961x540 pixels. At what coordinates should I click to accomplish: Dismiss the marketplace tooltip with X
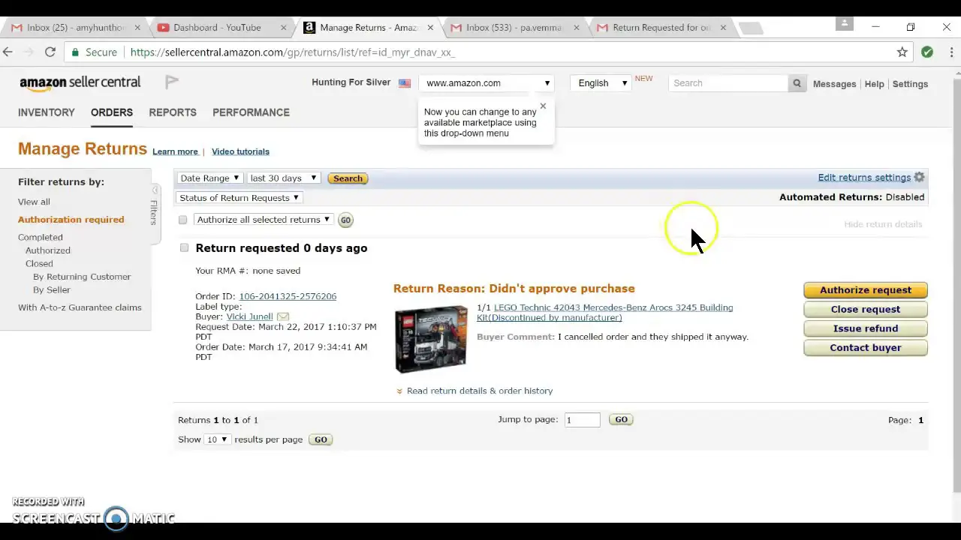(543, 106)
